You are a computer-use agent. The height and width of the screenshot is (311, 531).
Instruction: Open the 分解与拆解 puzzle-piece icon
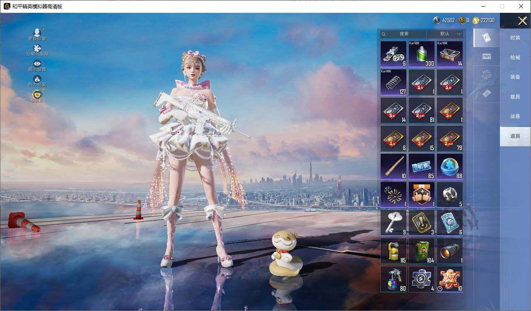[37, 50]
